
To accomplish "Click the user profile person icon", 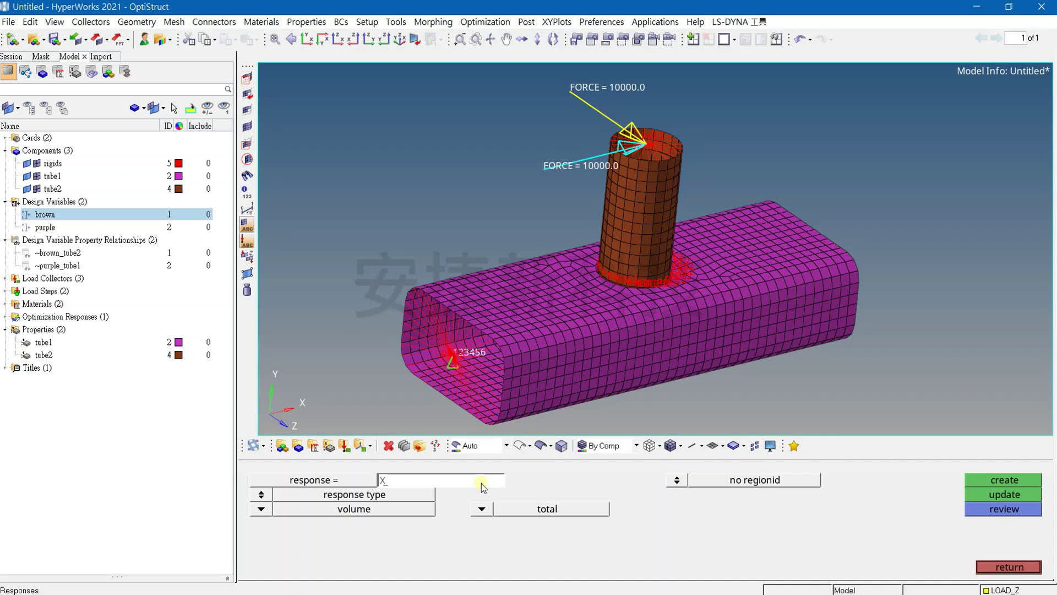I will pyautogui.click(x=144, y=39).
